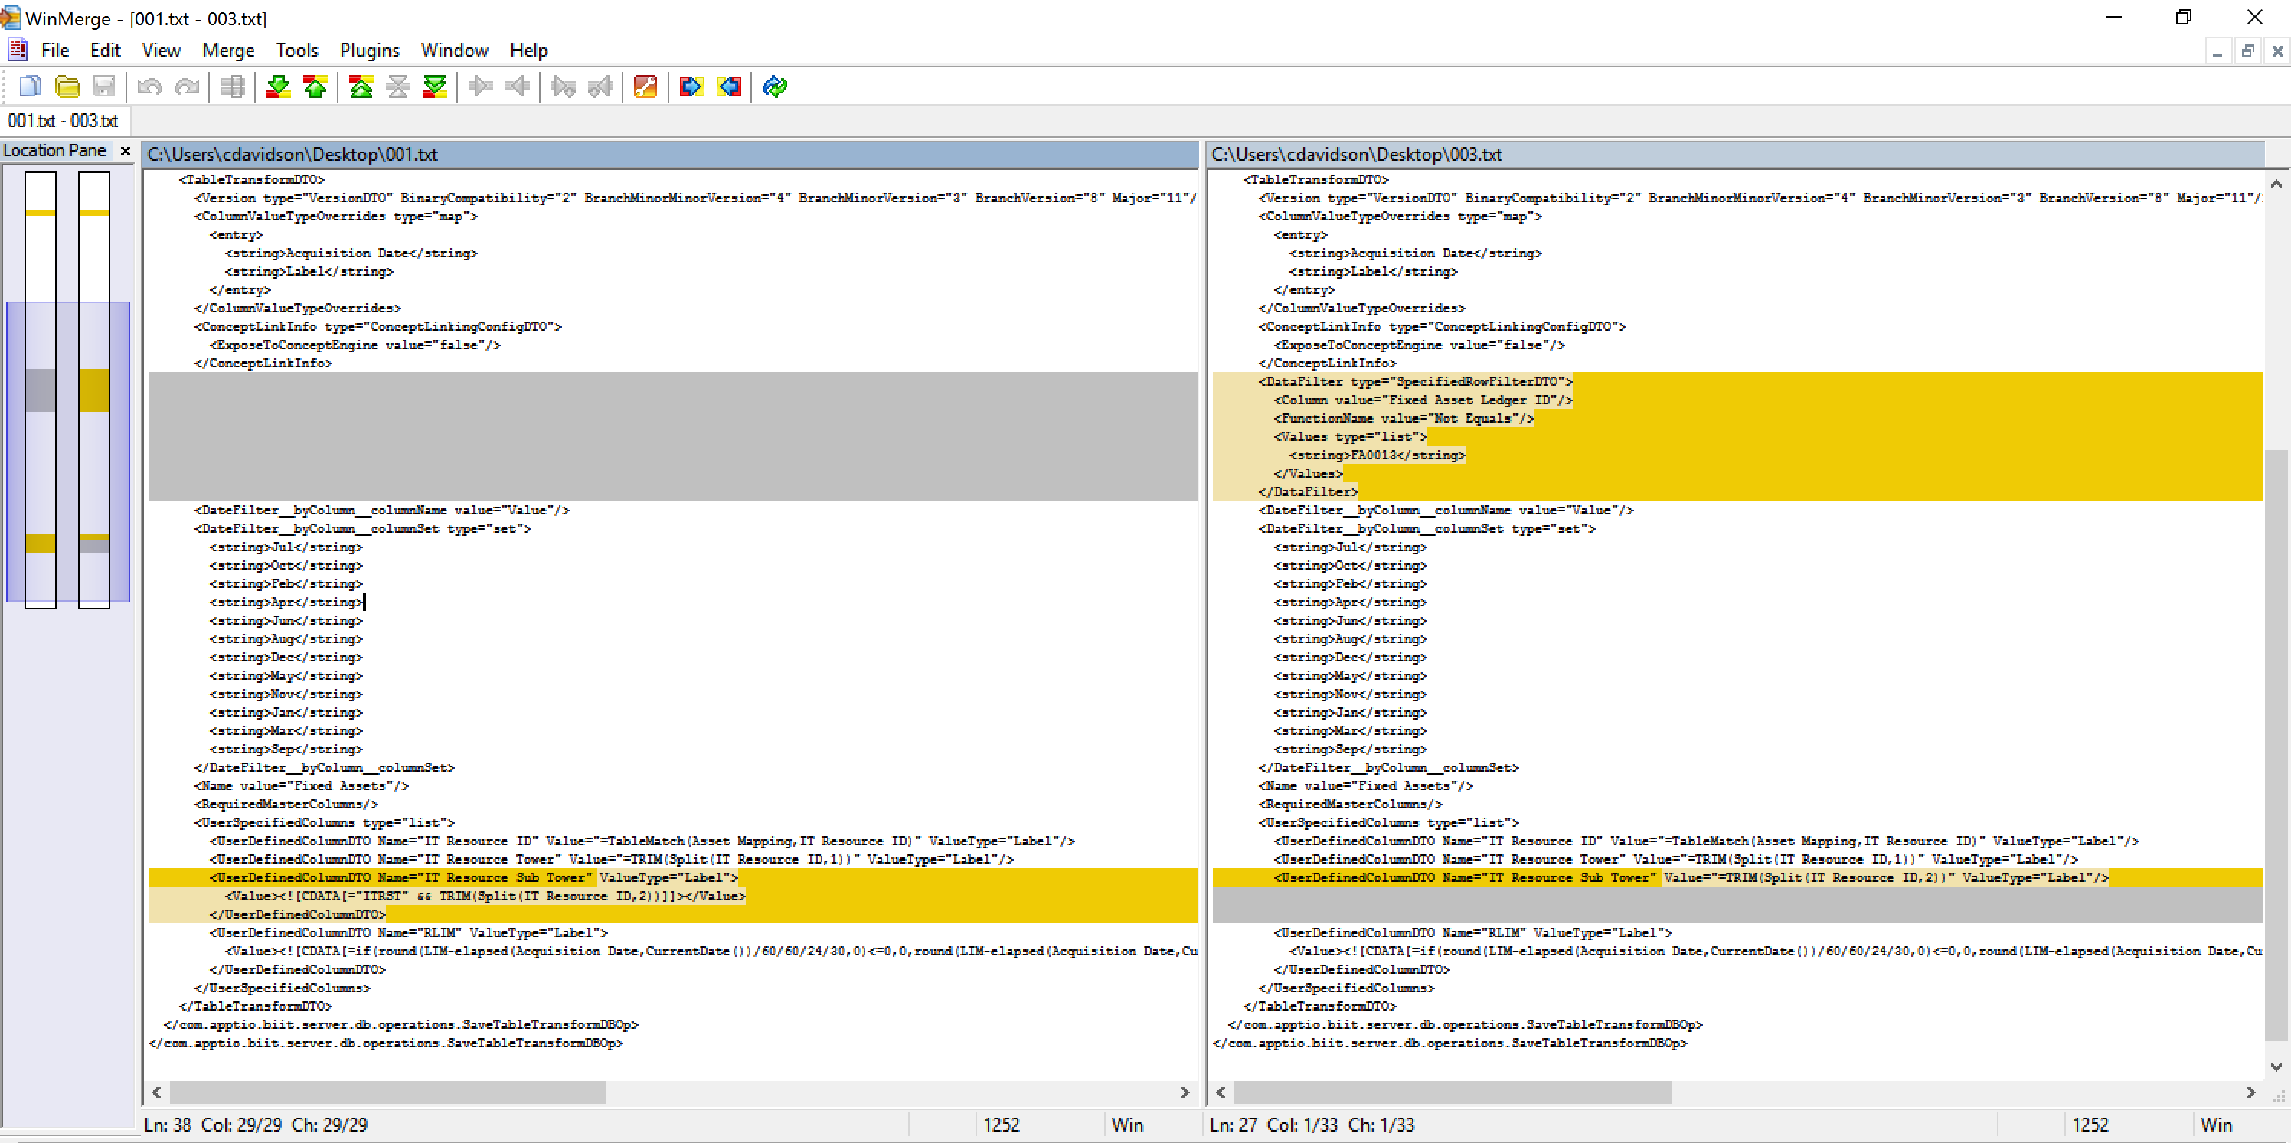Click the Copy to Left icon

click(x=518, y=87)
